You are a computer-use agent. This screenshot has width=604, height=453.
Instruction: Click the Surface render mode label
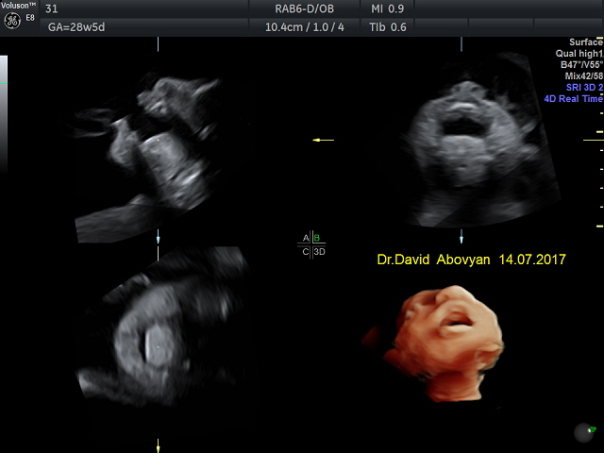[x=586, y=42]
